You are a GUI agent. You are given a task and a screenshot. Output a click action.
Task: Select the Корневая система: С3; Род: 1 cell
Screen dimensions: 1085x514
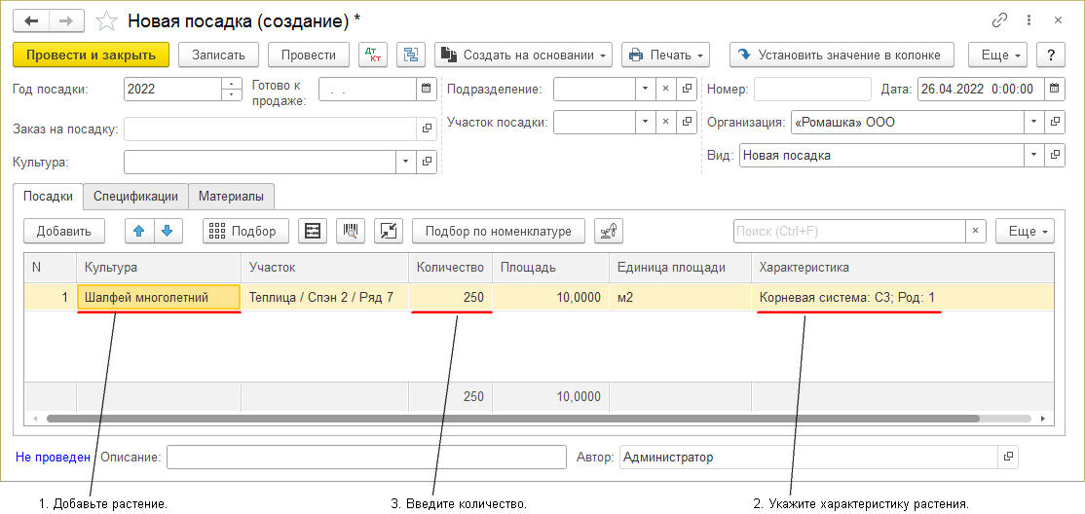(x=903, y=298)
